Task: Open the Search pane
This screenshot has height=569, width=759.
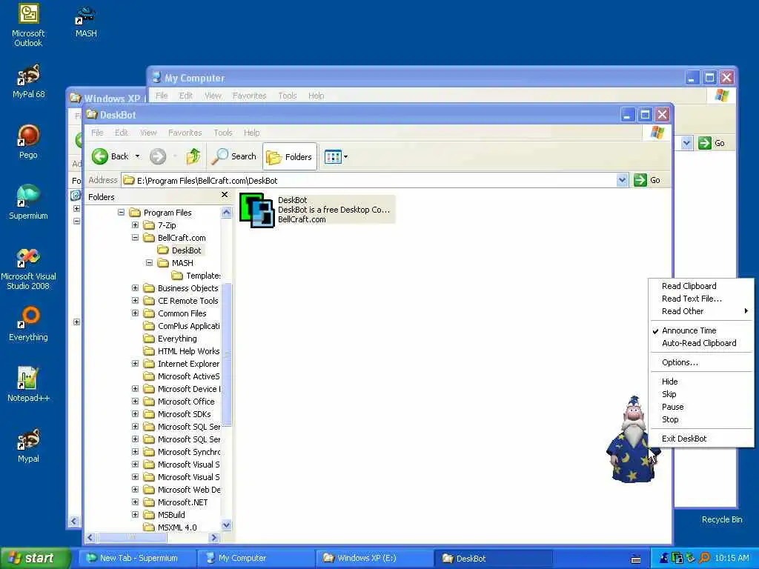Action: click(x=233, y=156)
